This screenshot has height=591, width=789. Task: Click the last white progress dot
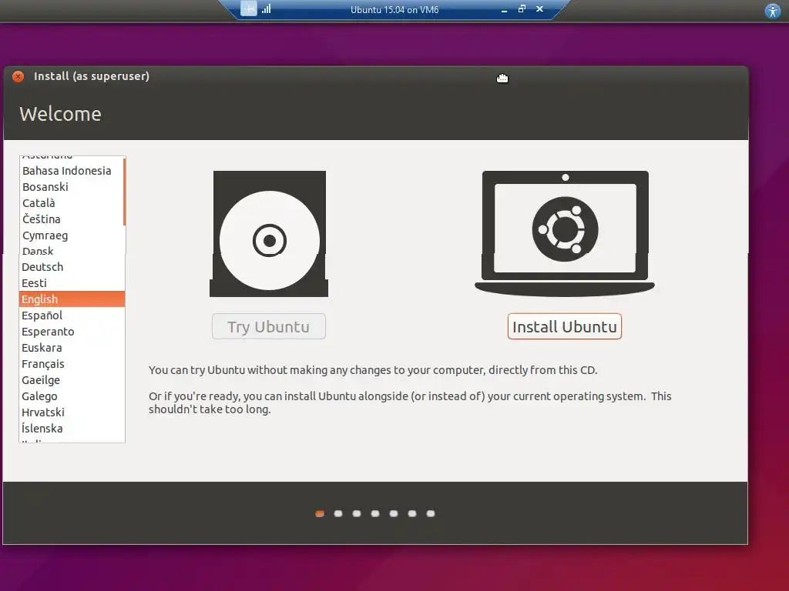coord(431,513)
